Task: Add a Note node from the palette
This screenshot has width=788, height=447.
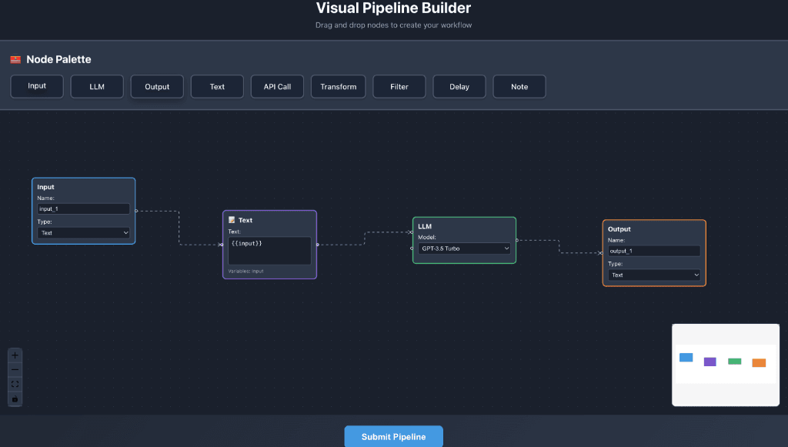Action: click(x=519, y=86)
